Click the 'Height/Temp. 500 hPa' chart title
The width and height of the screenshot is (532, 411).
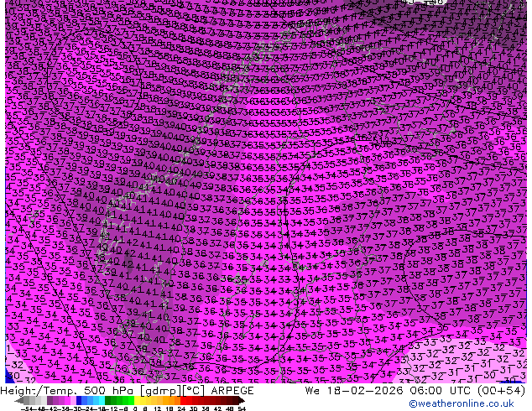pos(69,391)
